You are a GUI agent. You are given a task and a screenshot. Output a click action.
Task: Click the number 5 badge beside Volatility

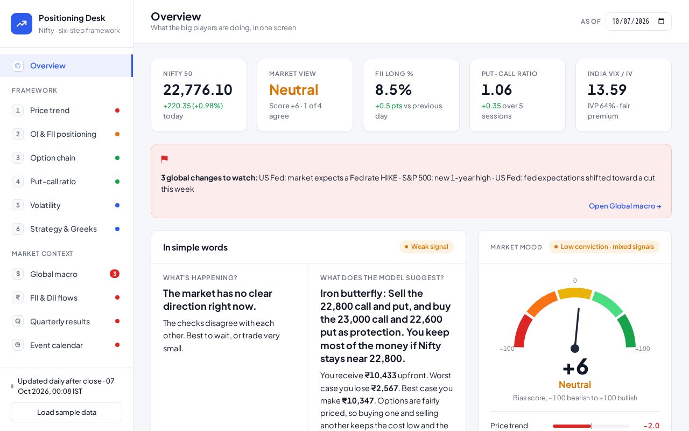coord(18,205)
